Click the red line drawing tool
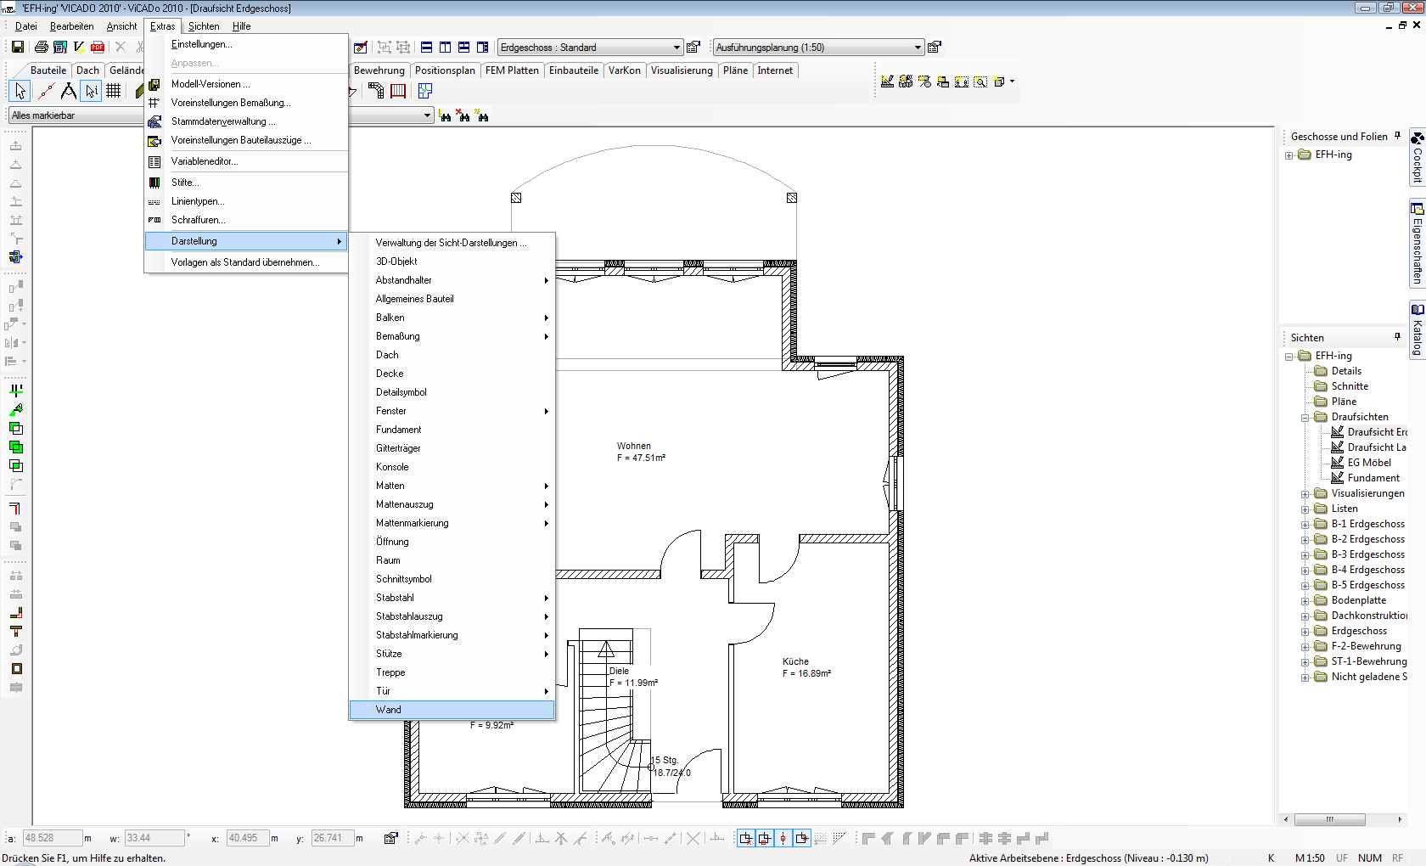Screen dimensions: 1426x866 pyautogui.click(x=46, y=91)
